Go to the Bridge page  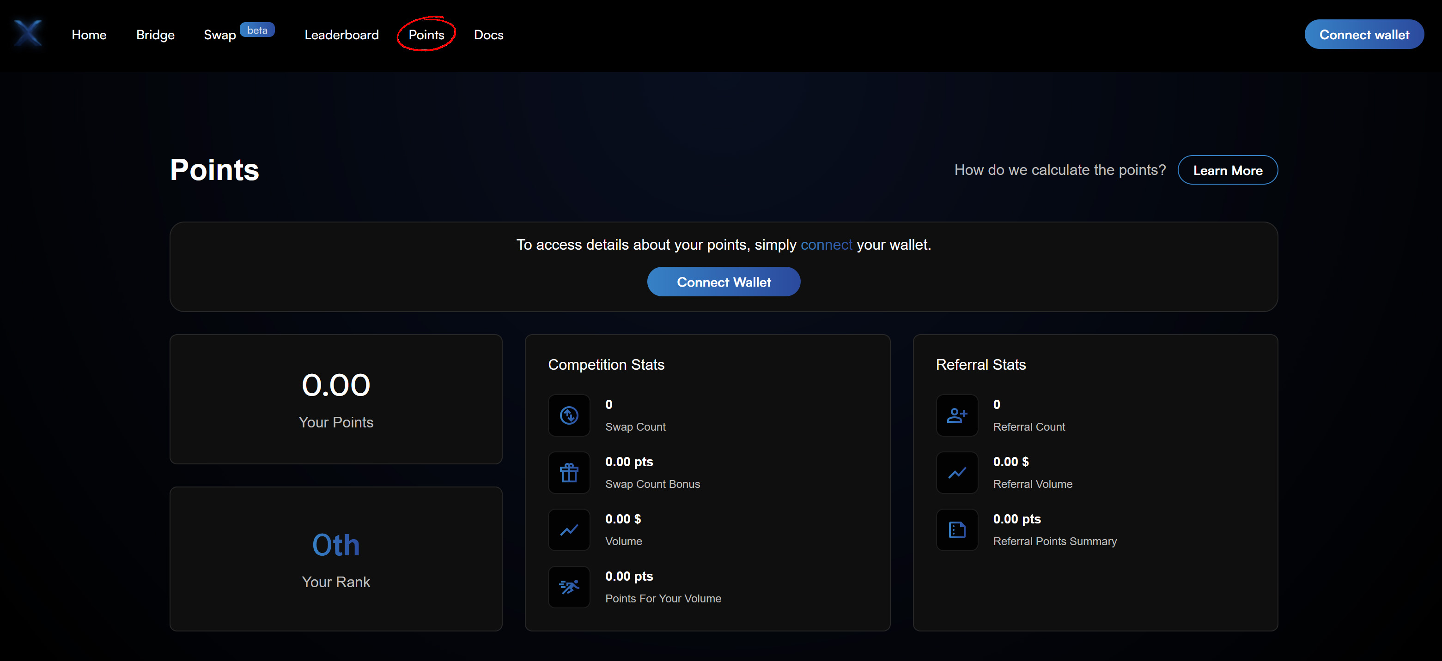click(x=155, y=35)
